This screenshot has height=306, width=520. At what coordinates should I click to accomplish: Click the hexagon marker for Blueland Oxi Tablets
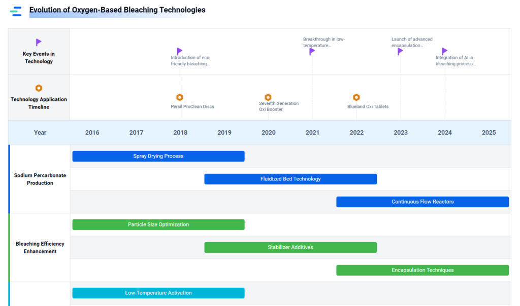[x=356, y=97]
